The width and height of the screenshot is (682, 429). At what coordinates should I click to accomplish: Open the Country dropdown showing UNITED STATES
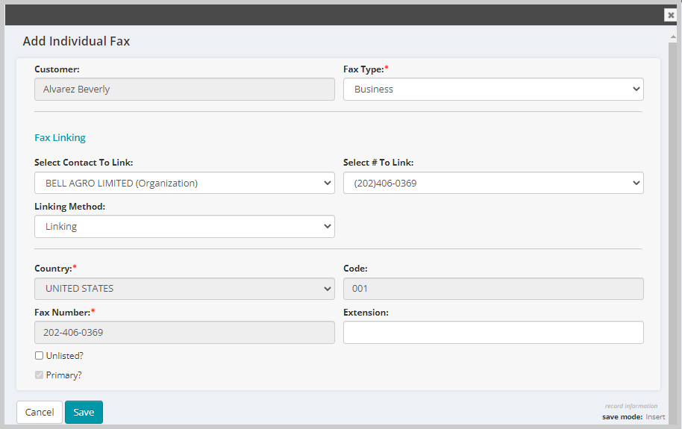pos(184,289)
